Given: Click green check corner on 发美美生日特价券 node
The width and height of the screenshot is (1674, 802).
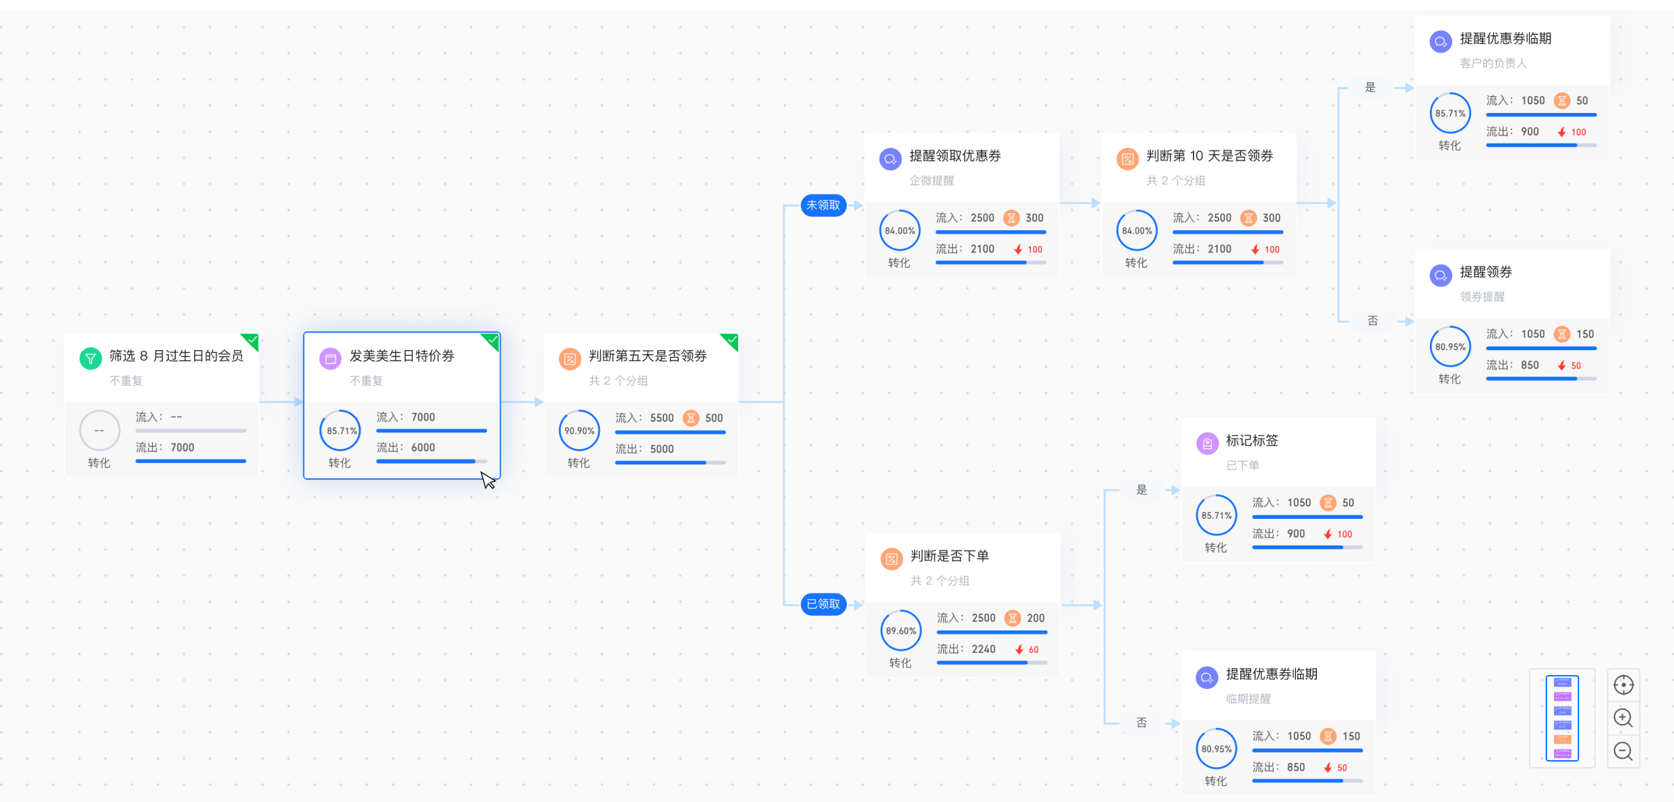Looking at the screenshot, I should coord(492,340).
